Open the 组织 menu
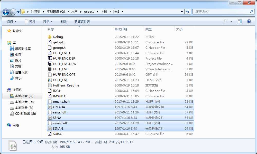 (11, 21)
